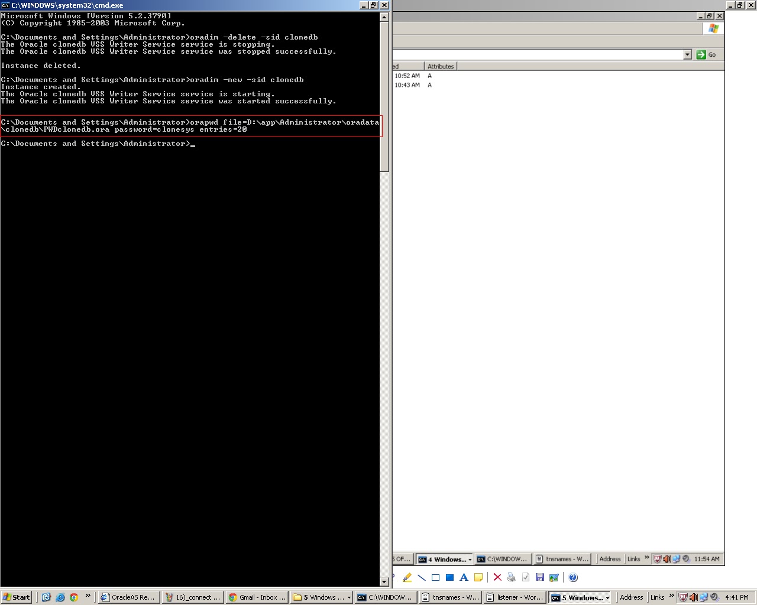Launch Google Chrome from the Quick Launch bar
This screenshot has width=757, height=605.
(x=72, y=597)
